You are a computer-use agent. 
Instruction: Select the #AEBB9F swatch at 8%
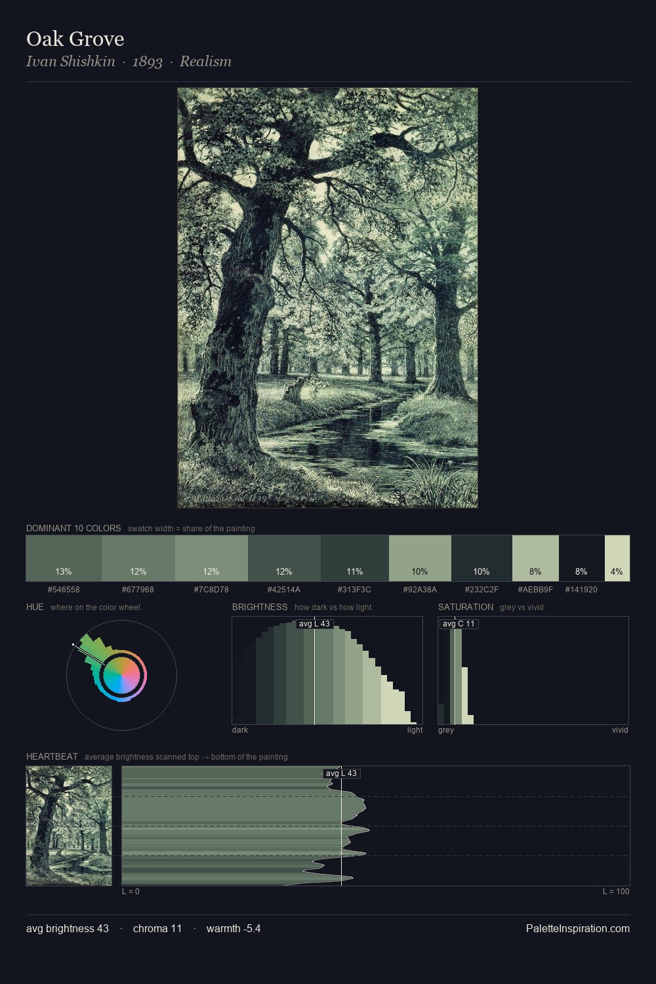pyautogui.click(x=535, y=558)
